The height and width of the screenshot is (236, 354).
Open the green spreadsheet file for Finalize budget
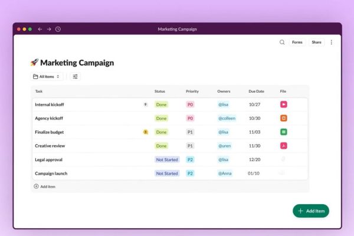point(283,132)
